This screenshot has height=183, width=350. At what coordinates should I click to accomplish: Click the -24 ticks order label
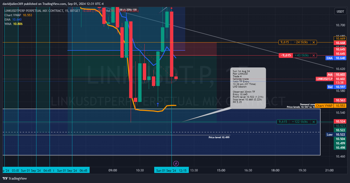pyautogui.click(x=301, y=42)
